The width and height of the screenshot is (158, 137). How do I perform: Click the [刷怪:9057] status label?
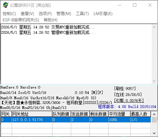[125, 89]
